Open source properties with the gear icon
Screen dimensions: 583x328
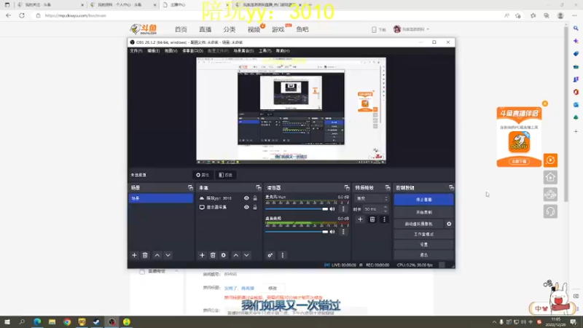(224, 256)
